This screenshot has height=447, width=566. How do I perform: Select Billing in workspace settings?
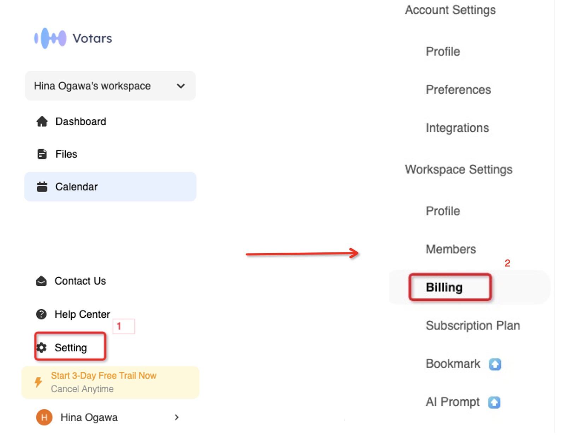click(x=469, y=287)
